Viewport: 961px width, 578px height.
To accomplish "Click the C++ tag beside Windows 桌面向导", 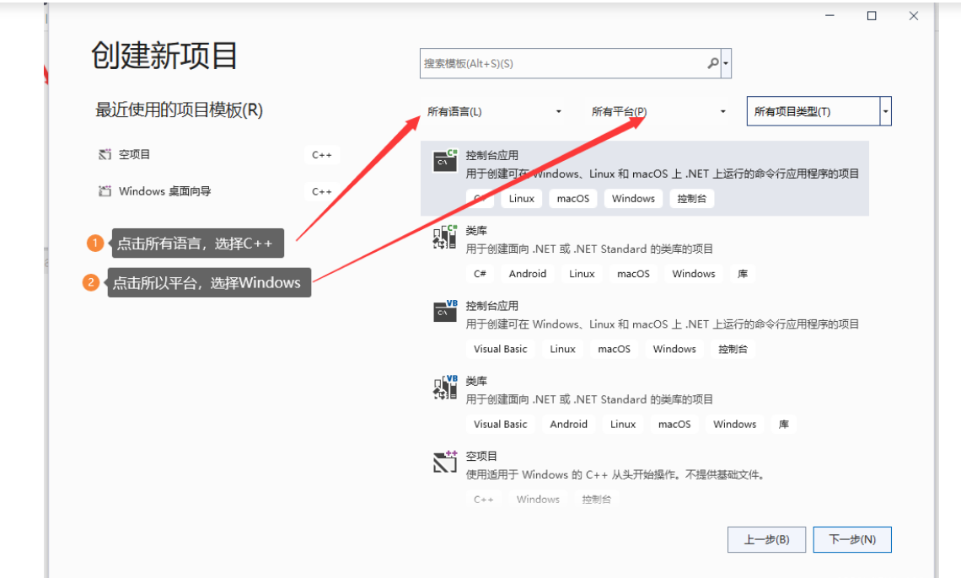I will (x=322, y=191).
